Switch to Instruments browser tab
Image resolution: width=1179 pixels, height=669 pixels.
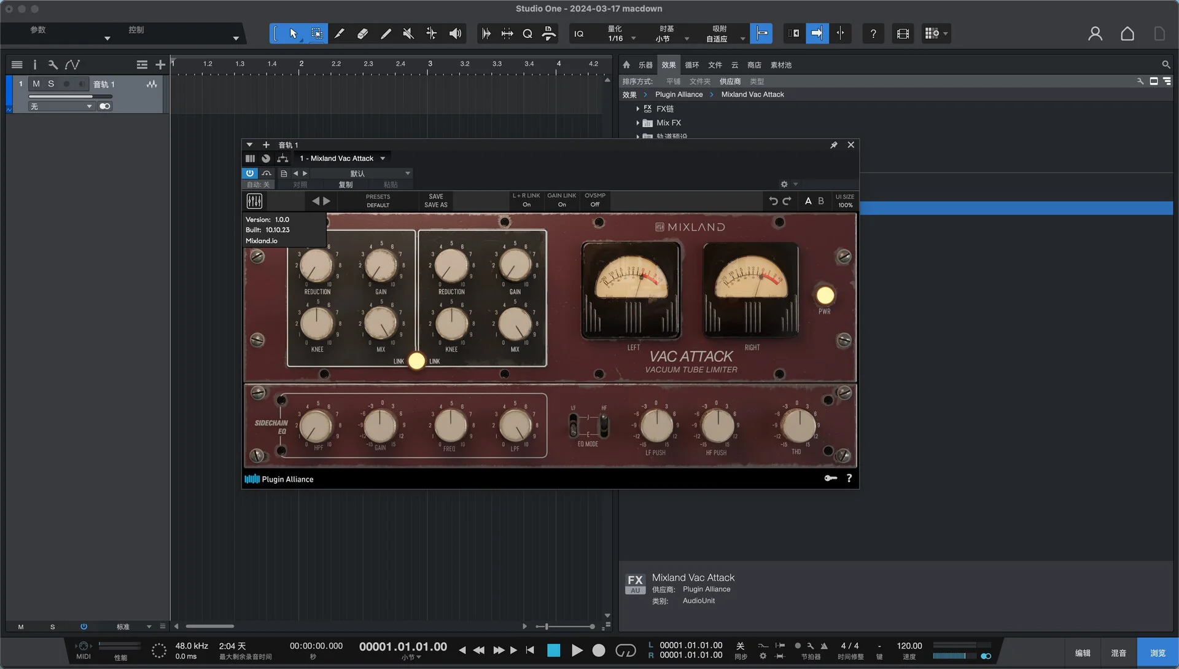point(645,65)
